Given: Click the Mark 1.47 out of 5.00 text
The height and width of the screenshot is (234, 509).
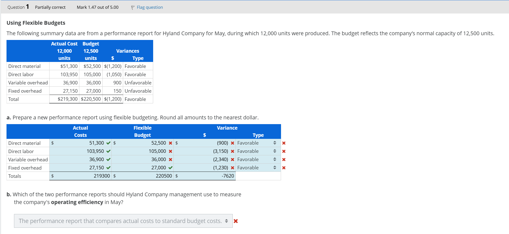Looking at the screenshot, I should [x=98, y=7].
